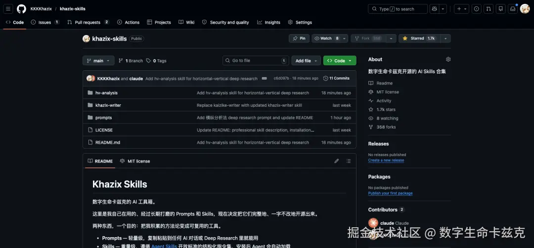The width and height of the screenshot is (534, 248).
Task: View the 0 Tags link
Action: point(156,61)
